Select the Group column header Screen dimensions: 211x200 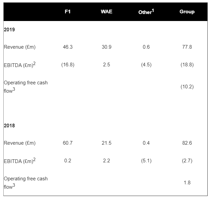(x=187, y=12)
